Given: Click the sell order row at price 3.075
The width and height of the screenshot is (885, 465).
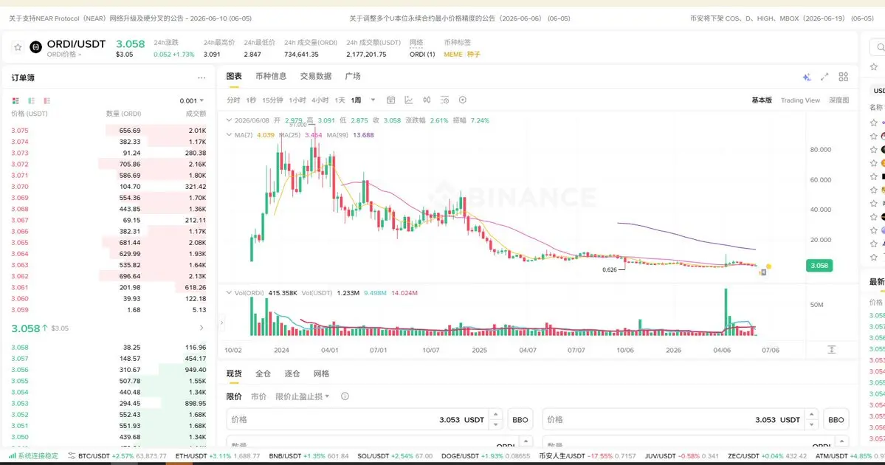Looking at the screenshot, I should [109, 131].
